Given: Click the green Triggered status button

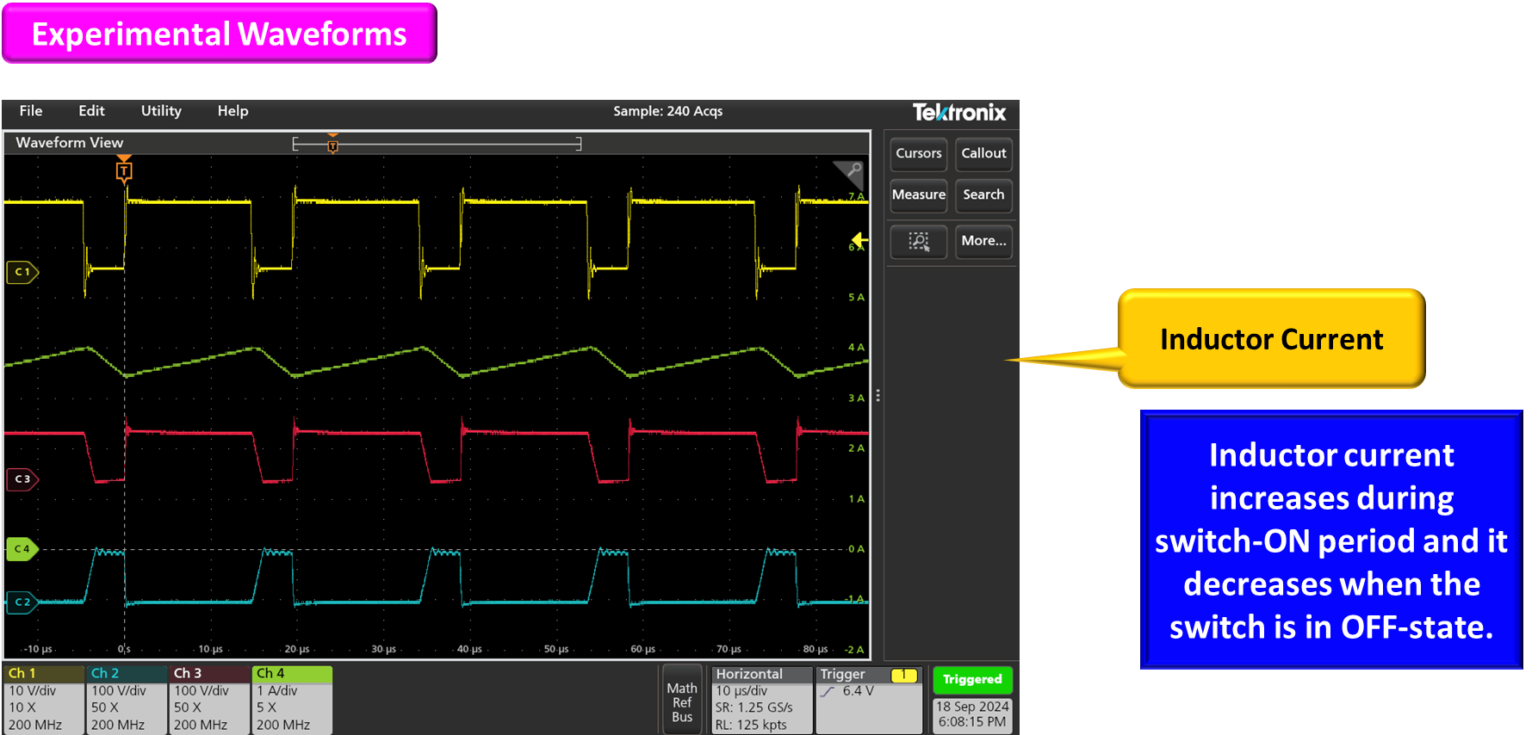Looking at the screenshot, I should pos(972,680).
